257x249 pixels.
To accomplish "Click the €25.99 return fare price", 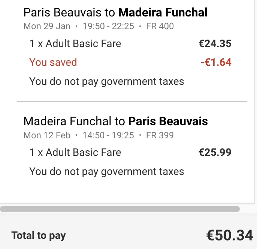I will (215, 153).
